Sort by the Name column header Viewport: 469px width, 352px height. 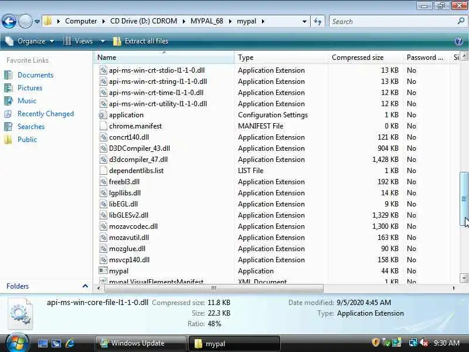(x=164, y=57)
